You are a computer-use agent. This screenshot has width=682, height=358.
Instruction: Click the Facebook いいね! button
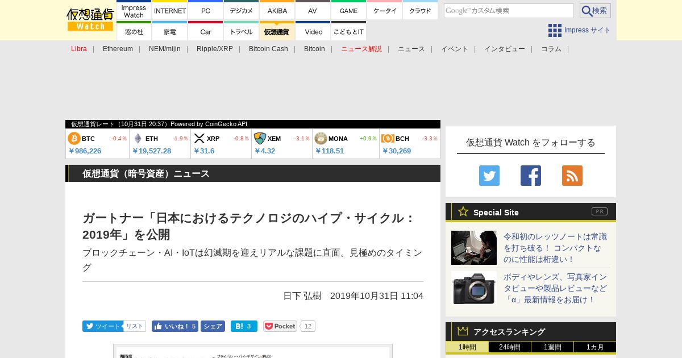(175, 326)
